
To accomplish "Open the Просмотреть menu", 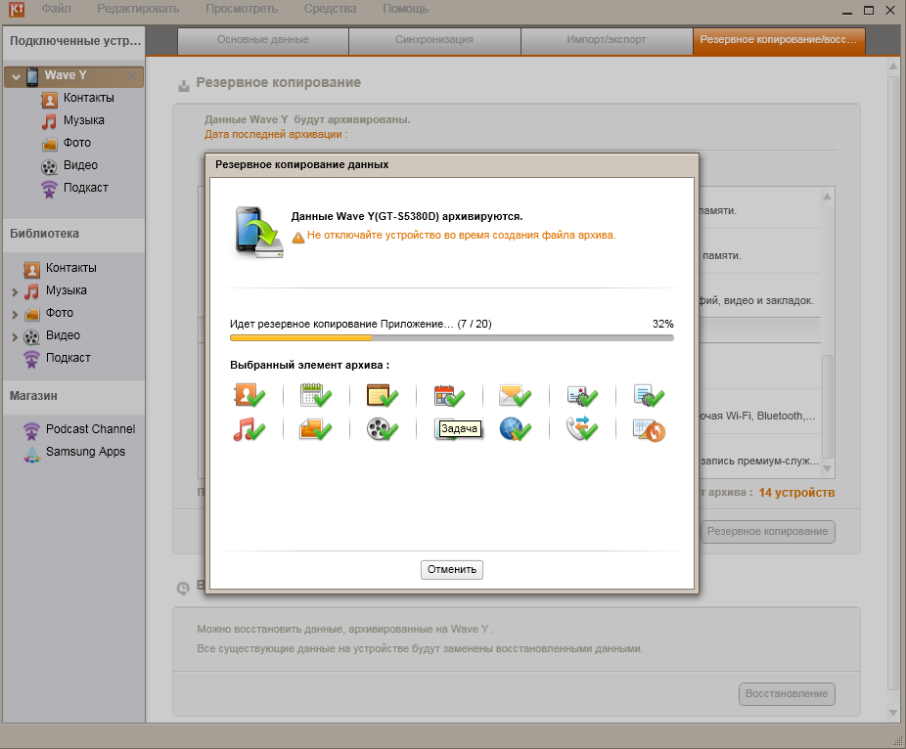I will tap(242, 9).
